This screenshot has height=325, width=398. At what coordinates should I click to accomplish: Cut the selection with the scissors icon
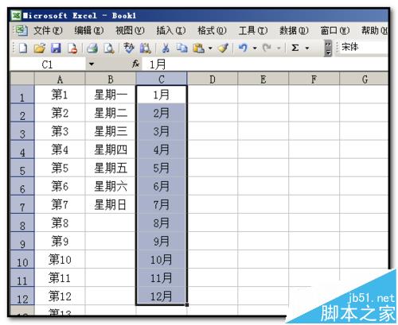tap(166, 48)
